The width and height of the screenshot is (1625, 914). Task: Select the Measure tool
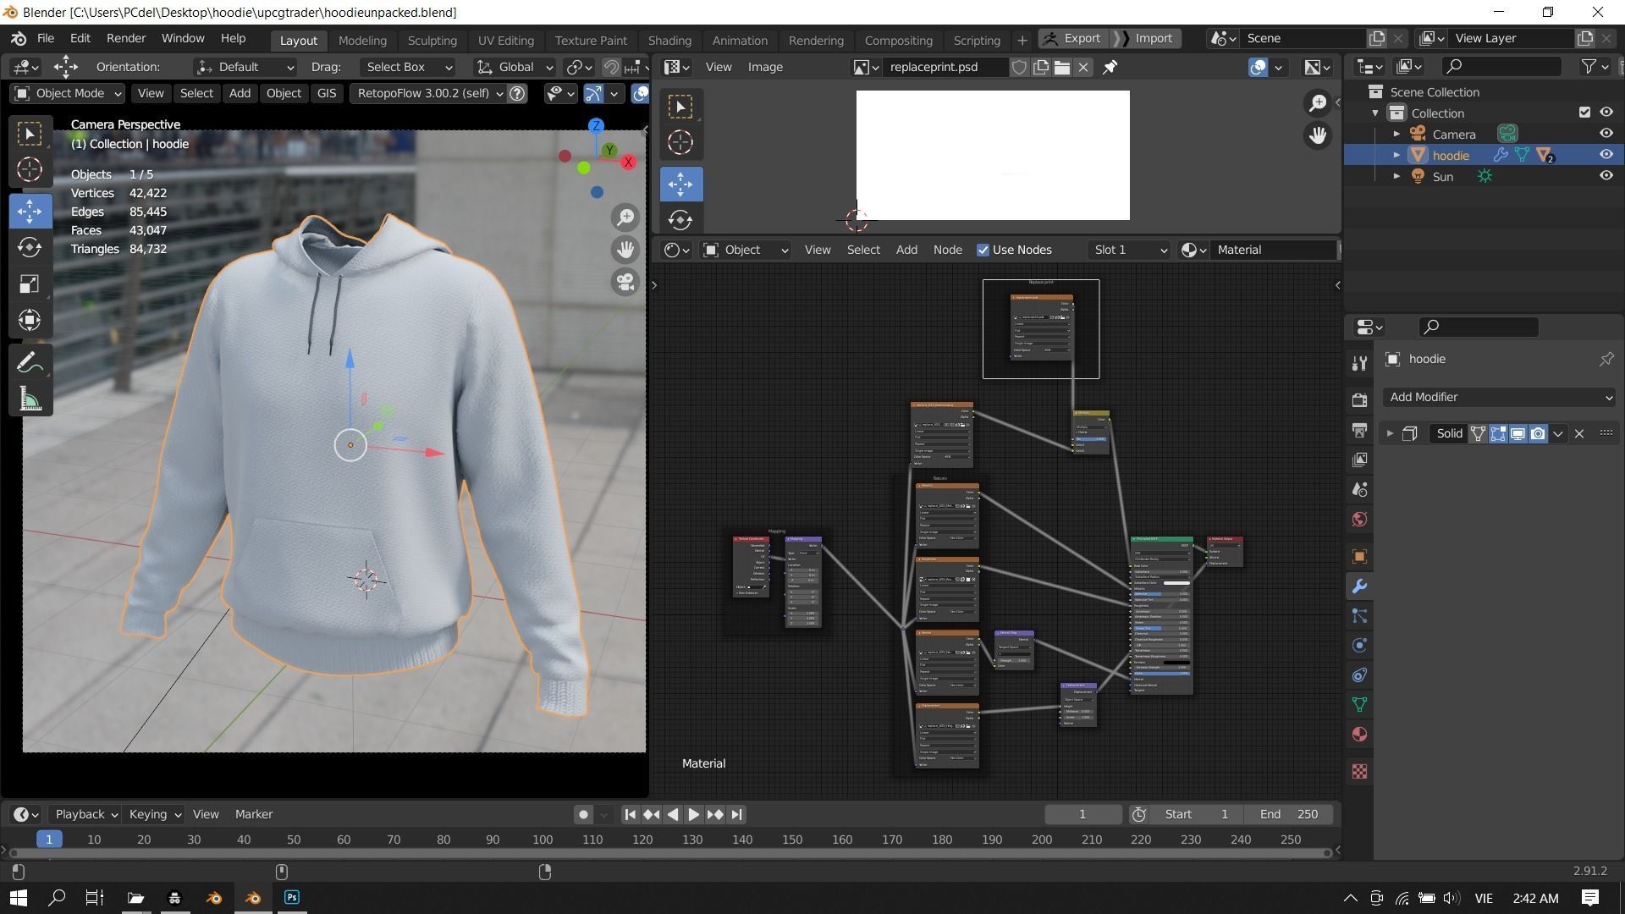pos(30,399)
